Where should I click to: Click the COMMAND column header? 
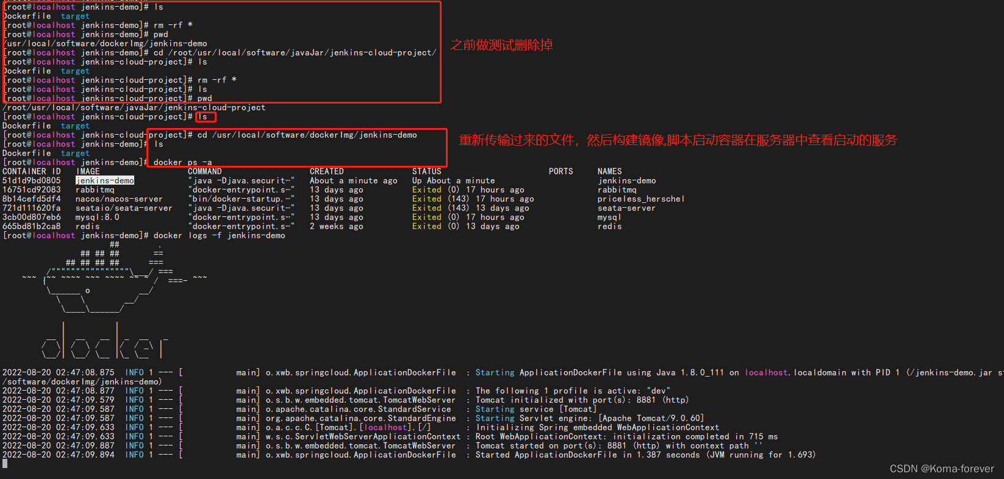point(205,171)
